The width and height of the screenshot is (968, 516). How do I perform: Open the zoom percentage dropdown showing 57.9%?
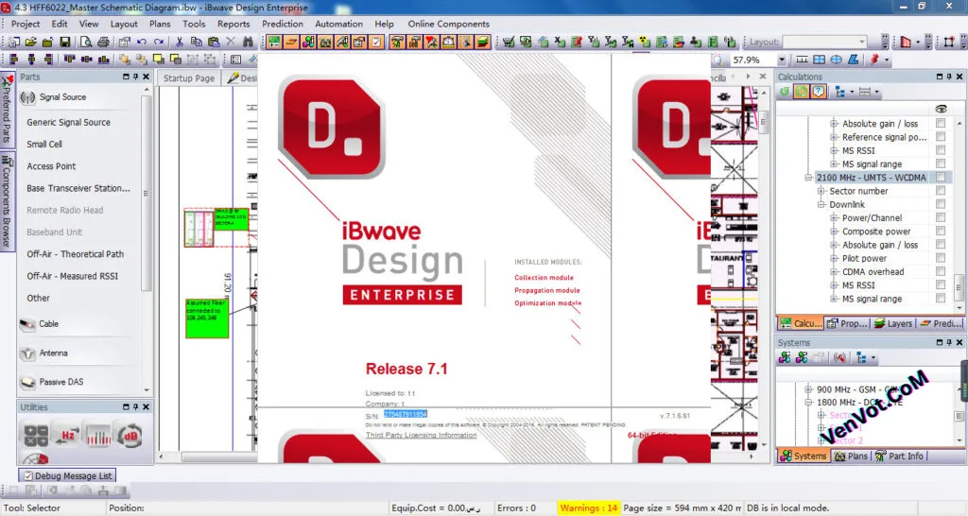pos(782,60)
